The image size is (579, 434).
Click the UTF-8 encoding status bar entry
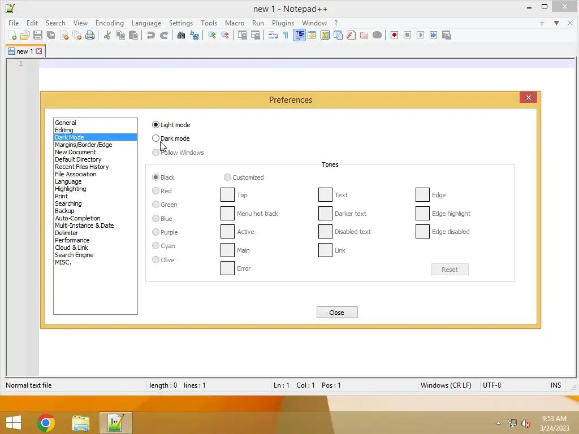492,385
